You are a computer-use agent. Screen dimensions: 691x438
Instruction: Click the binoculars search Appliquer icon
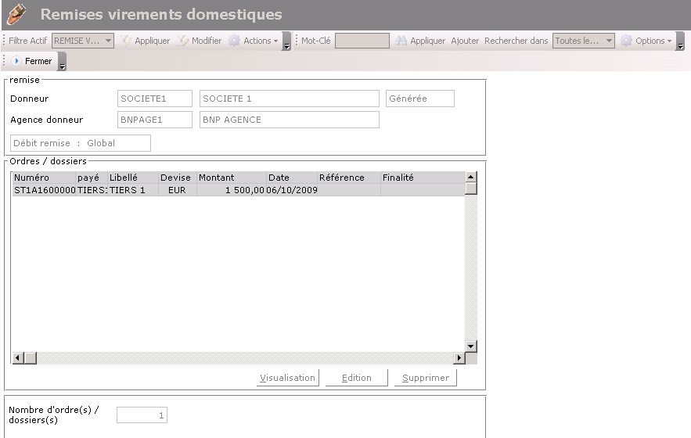[401, 41]
